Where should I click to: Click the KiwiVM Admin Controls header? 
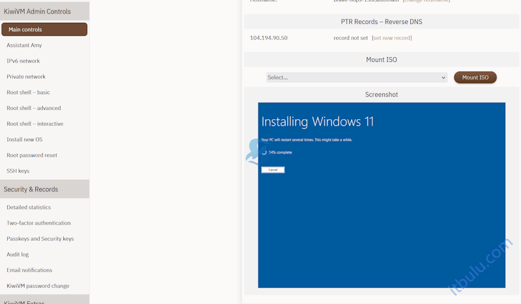(44, 11)
